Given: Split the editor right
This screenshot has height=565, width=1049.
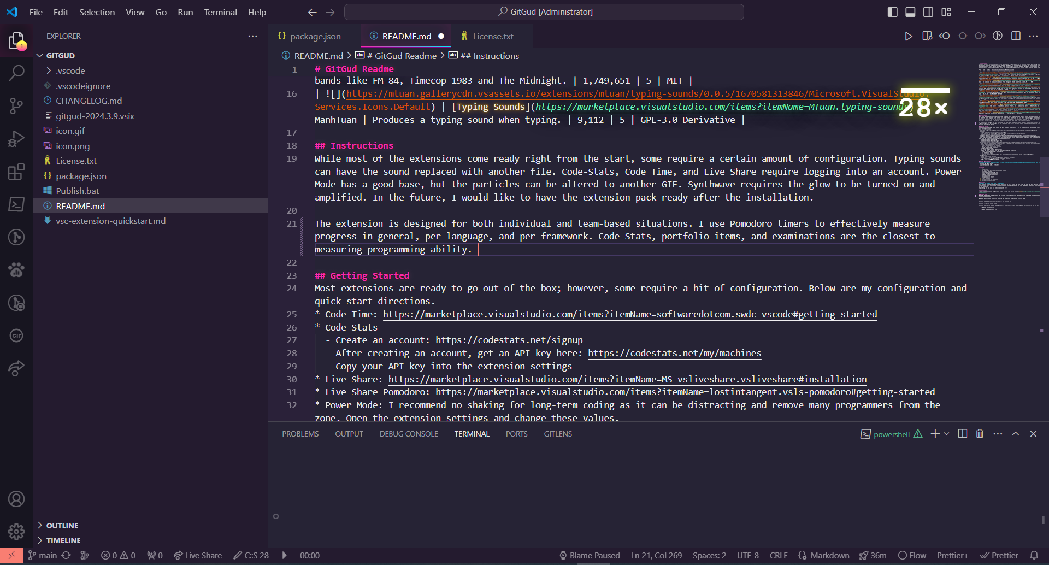Looking at the screenshot, I should [x=1016, y=36].
